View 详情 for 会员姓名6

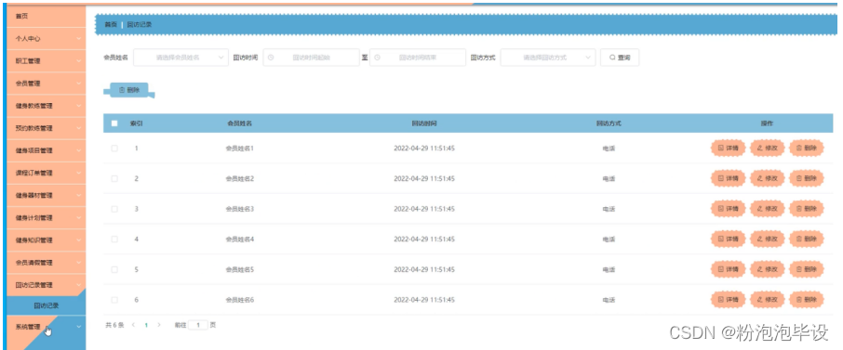[x=728, y=300]
